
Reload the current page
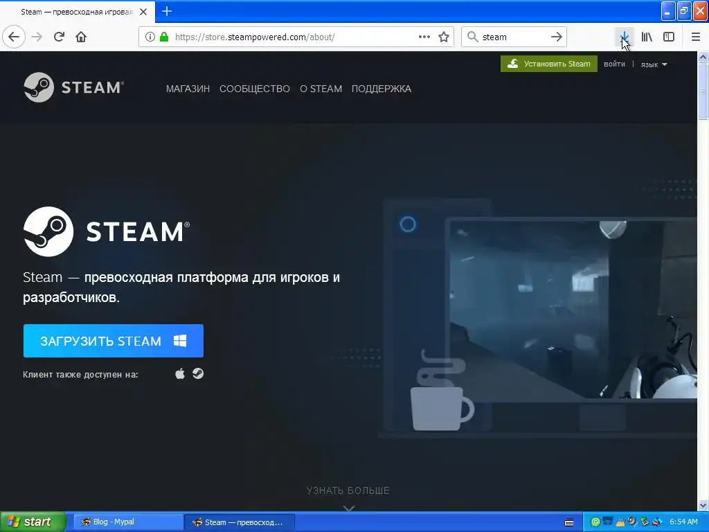[59, 37]
